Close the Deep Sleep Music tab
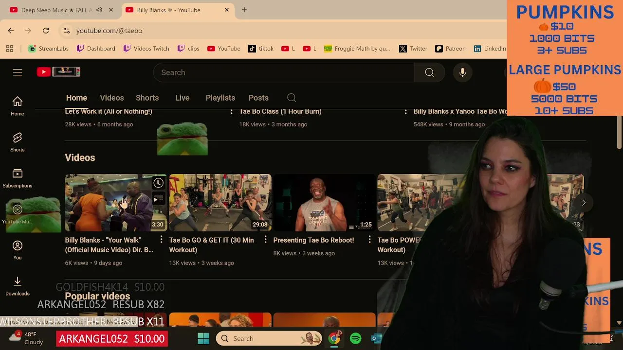 pyautogui.click(x=111, y=10)
